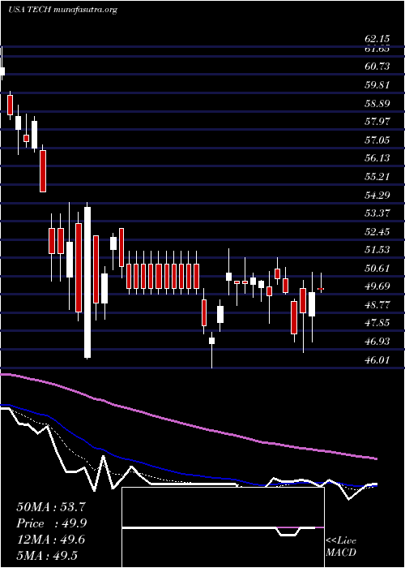This screenshot has width=405, height=568.
Task: Click the tallest white candlestick body
Action: pyautogui.click(x=87, y=282)
